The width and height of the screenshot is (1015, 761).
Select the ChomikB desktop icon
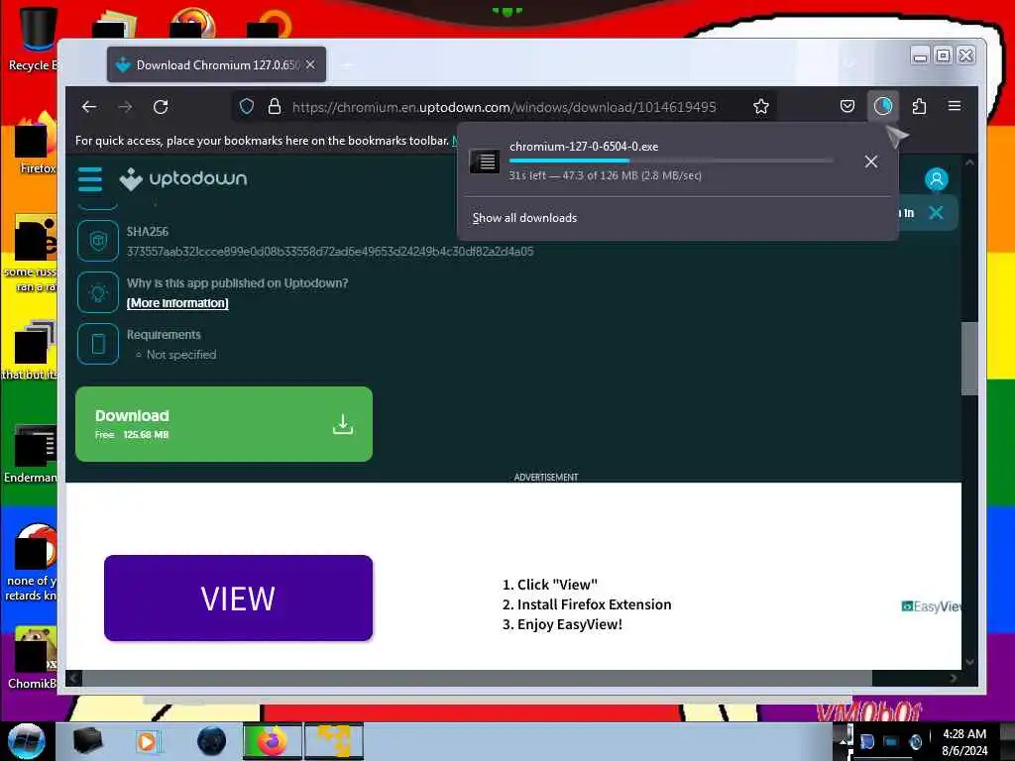pyautogui.click(x=33, y=658)
